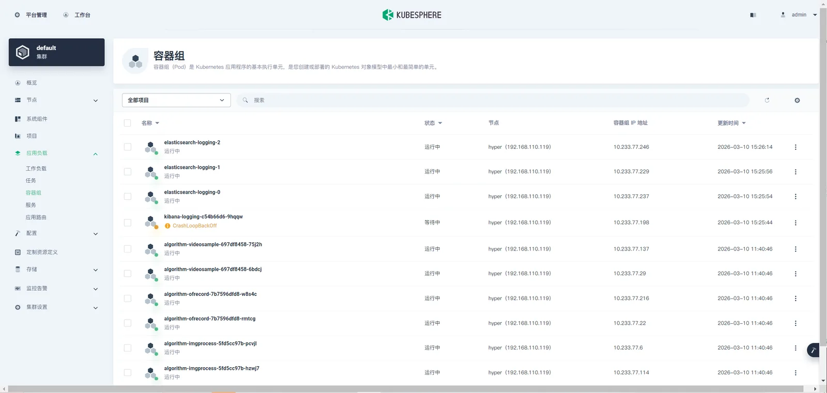827x393 pixels.
Task: Check the elasticsearch-logging-0 row checkbox
Action: [x=128, y=197]
